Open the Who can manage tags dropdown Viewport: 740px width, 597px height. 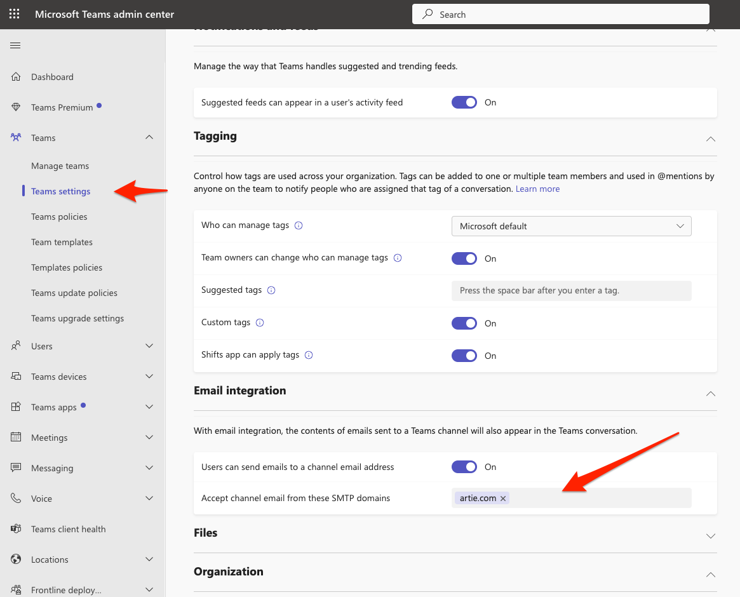(x=571, y=226)
